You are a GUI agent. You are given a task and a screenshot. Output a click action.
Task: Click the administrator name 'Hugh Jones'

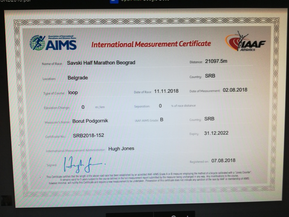coord(121,149)
